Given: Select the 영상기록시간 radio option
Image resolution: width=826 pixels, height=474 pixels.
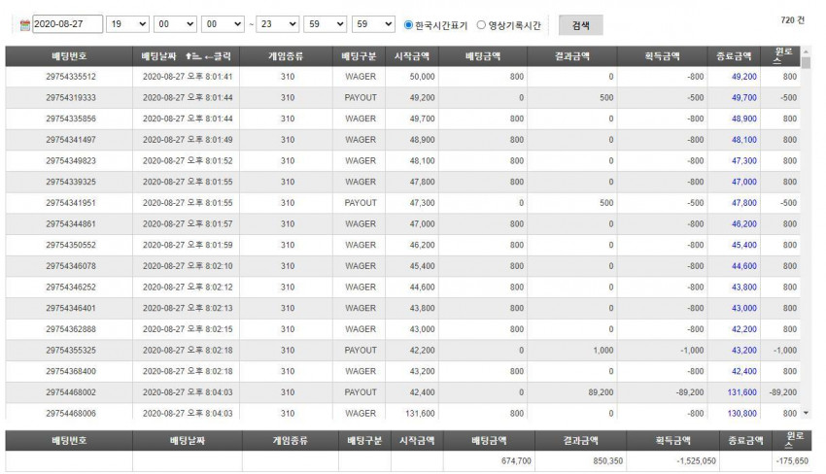Looking at the screenshot, I should (481, 24).
